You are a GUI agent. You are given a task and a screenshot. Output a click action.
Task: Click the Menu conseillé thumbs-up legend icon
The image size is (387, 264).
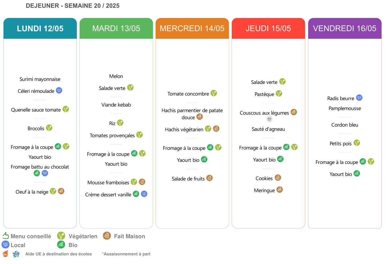click(x=6, y=236)
